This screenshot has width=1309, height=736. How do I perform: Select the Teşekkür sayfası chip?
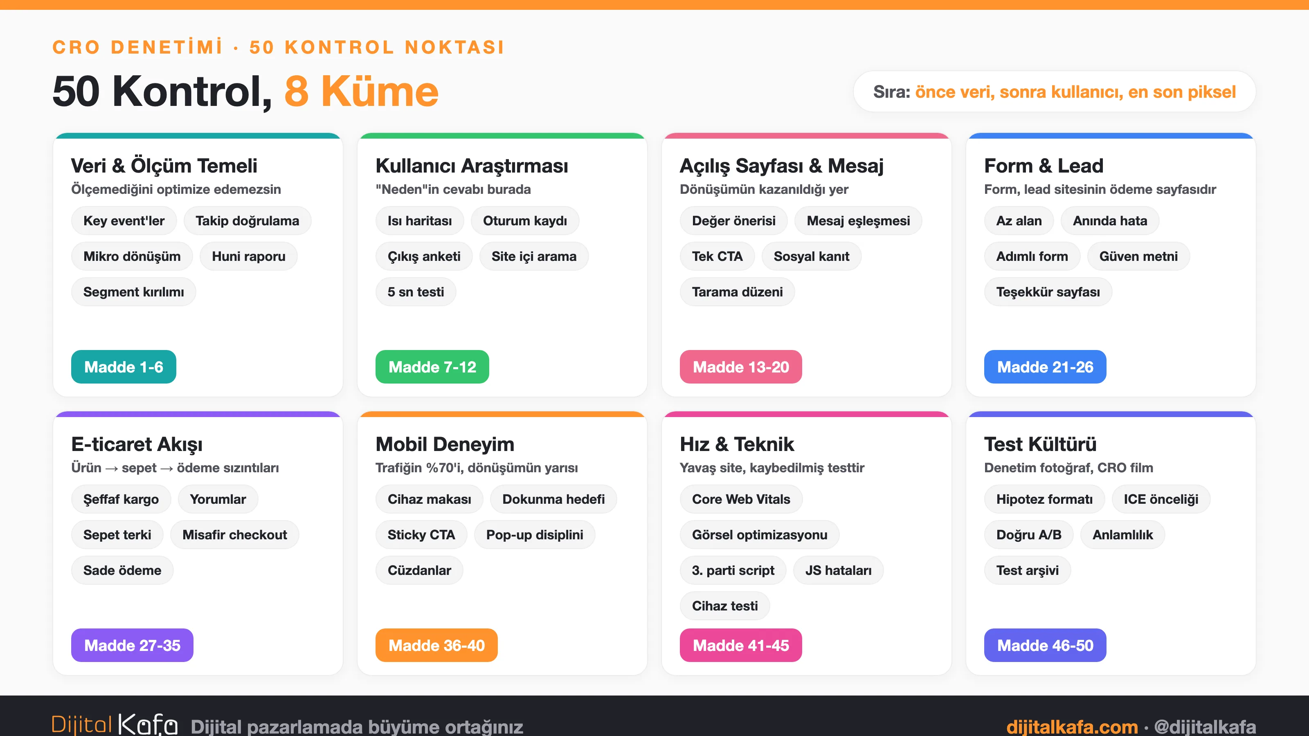pyautogui.click(x=1048, y=292)
